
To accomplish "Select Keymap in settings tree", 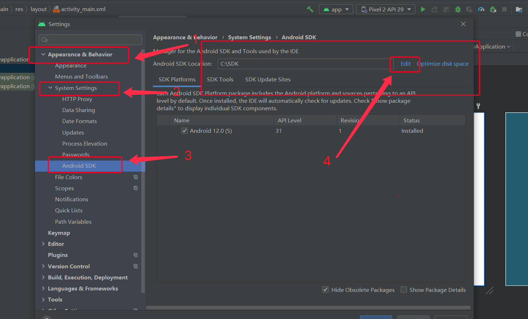I will pos(59,233).
